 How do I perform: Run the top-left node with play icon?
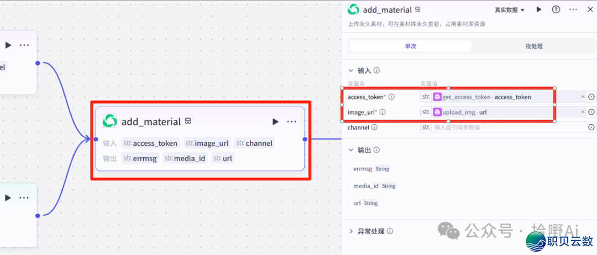8,45
